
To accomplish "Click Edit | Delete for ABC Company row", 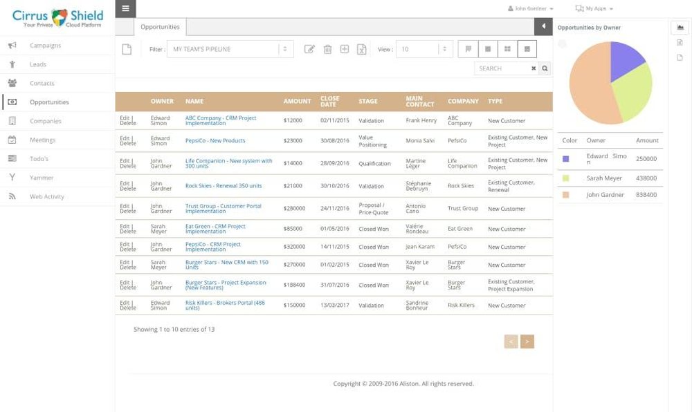I will pos(128,121).
